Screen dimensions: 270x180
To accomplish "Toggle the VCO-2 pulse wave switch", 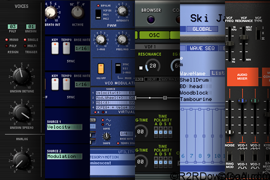I will (x=255, y=156).
